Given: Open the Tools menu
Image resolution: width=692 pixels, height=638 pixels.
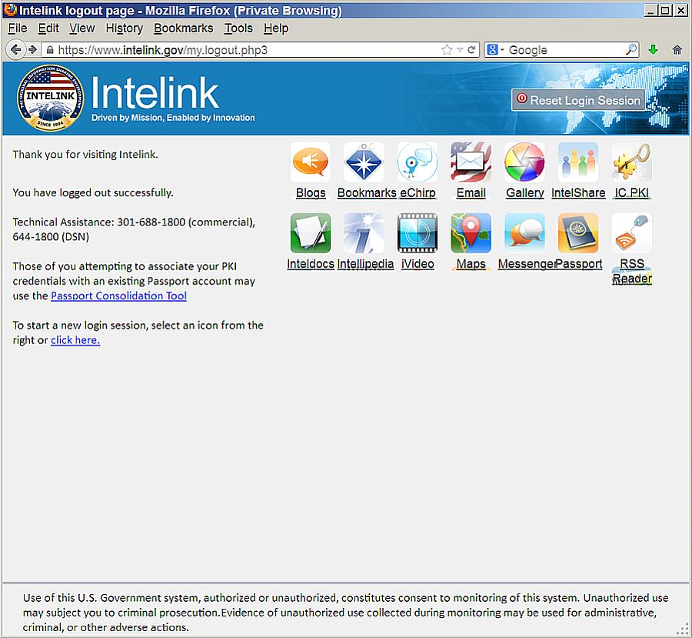Looking at the screenshot, I should click(238, 28).
